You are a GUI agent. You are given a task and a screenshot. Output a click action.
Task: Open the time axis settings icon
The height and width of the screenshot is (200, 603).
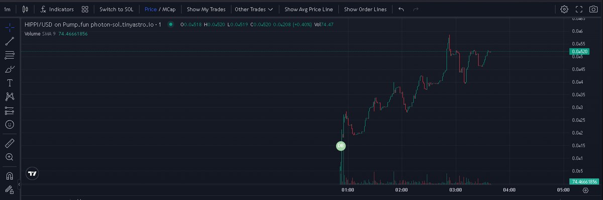coord(585,190)
